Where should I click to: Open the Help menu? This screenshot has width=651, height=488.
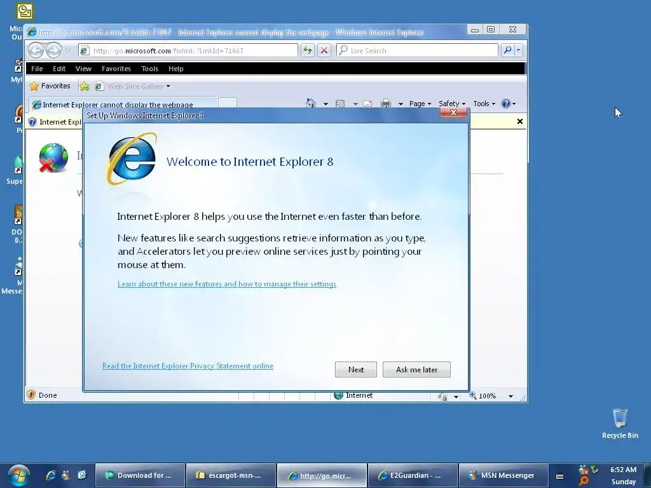pyautogui.click(x=176, y=69)
